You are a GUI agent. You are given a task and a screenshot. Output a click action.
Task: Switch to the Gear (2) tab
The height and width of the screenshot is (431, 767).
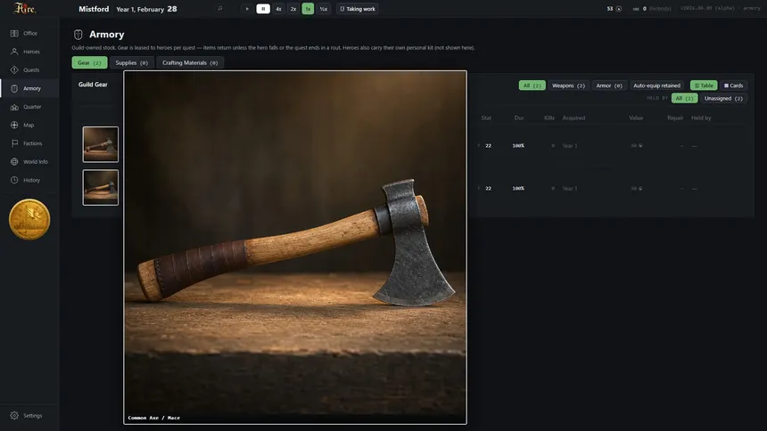coord(89,62)
